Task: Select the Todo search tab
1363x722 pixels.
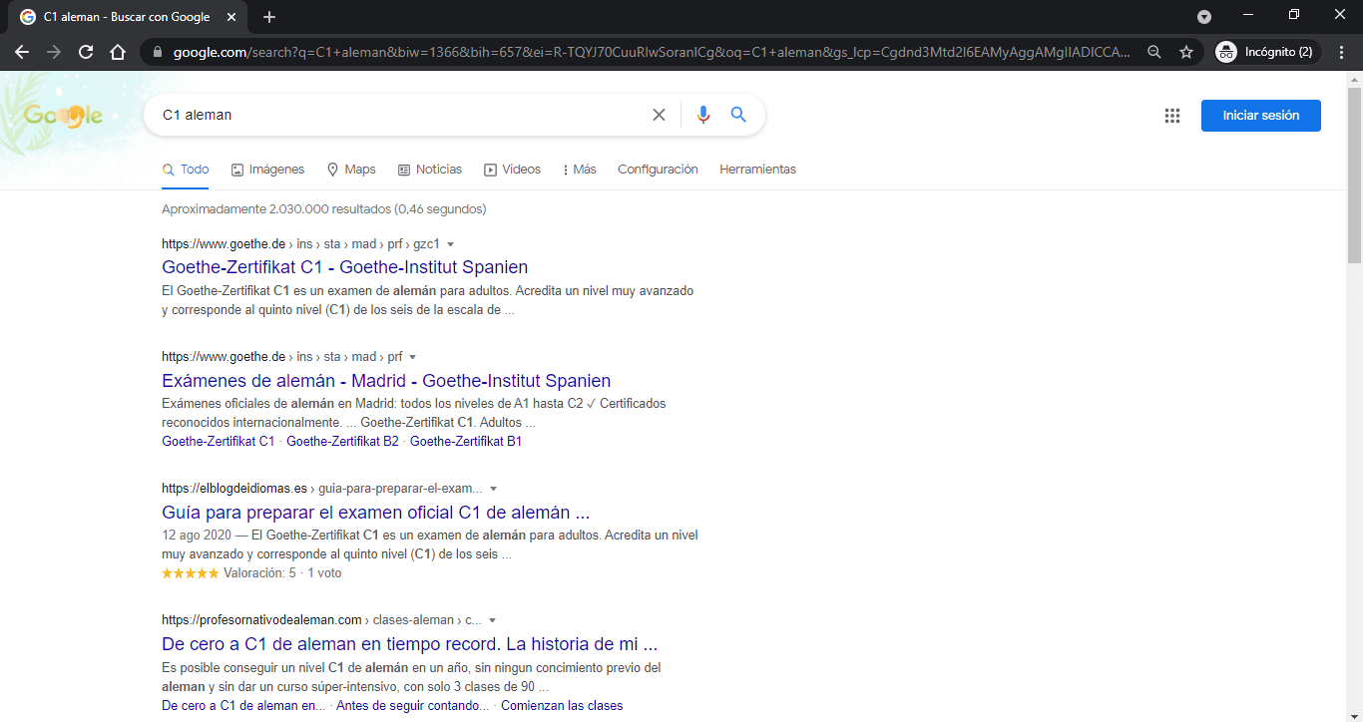Action: 186,170
